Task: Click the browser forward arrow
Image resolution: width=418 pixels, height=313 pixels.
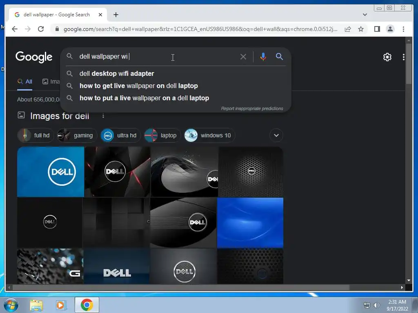Action: click(28, 29)
